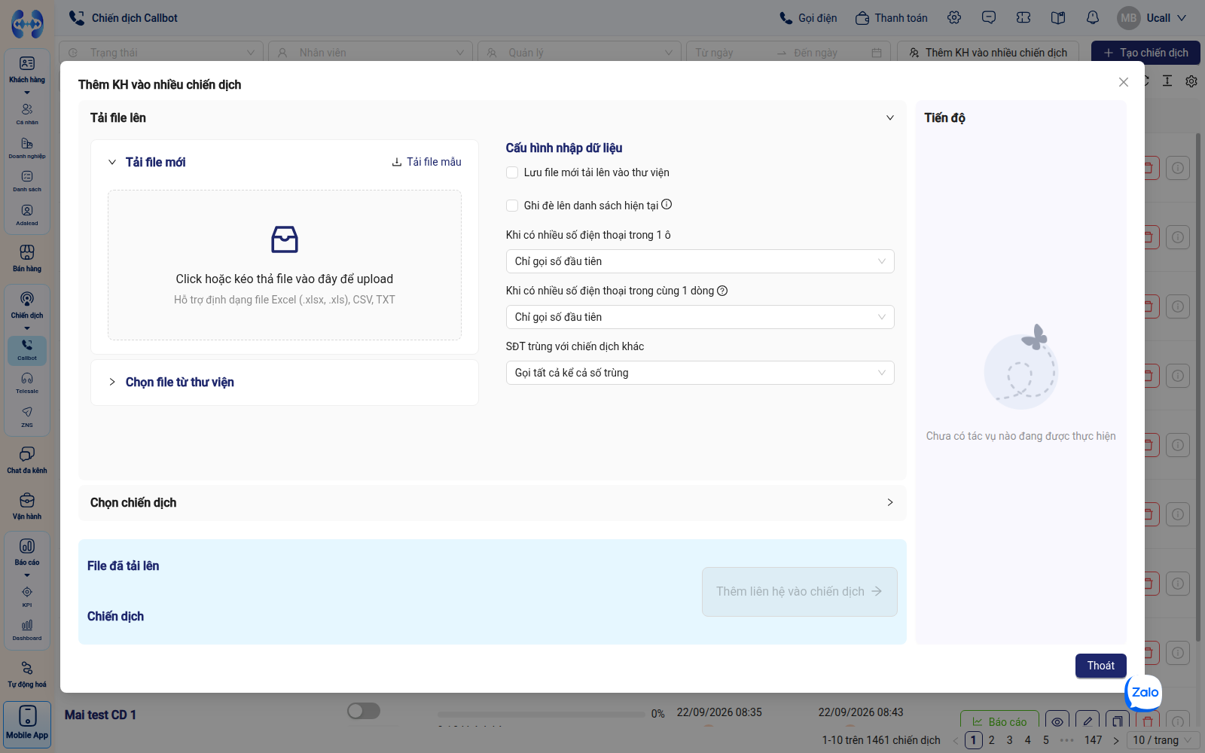Click info icon next to Ghi đè option
This screenshot has width=1205, height=753.
tap(667, 205)
